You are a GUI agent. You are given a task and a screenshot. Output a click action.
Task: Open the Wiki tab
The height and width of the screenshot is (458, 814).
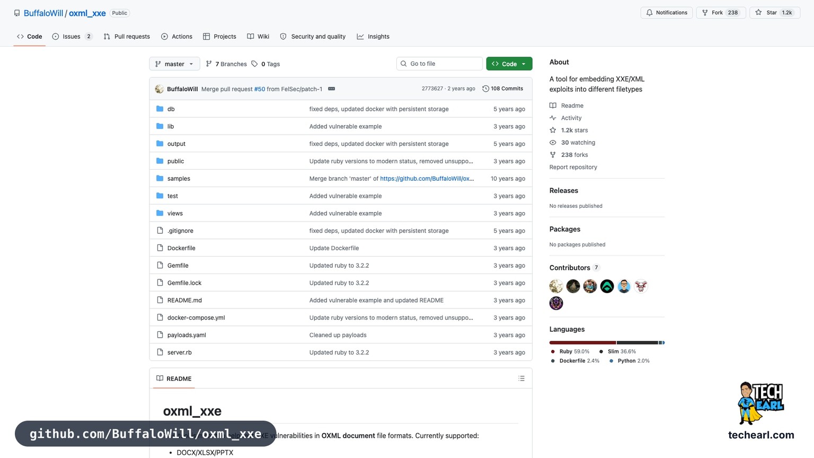tap(258, 37)
